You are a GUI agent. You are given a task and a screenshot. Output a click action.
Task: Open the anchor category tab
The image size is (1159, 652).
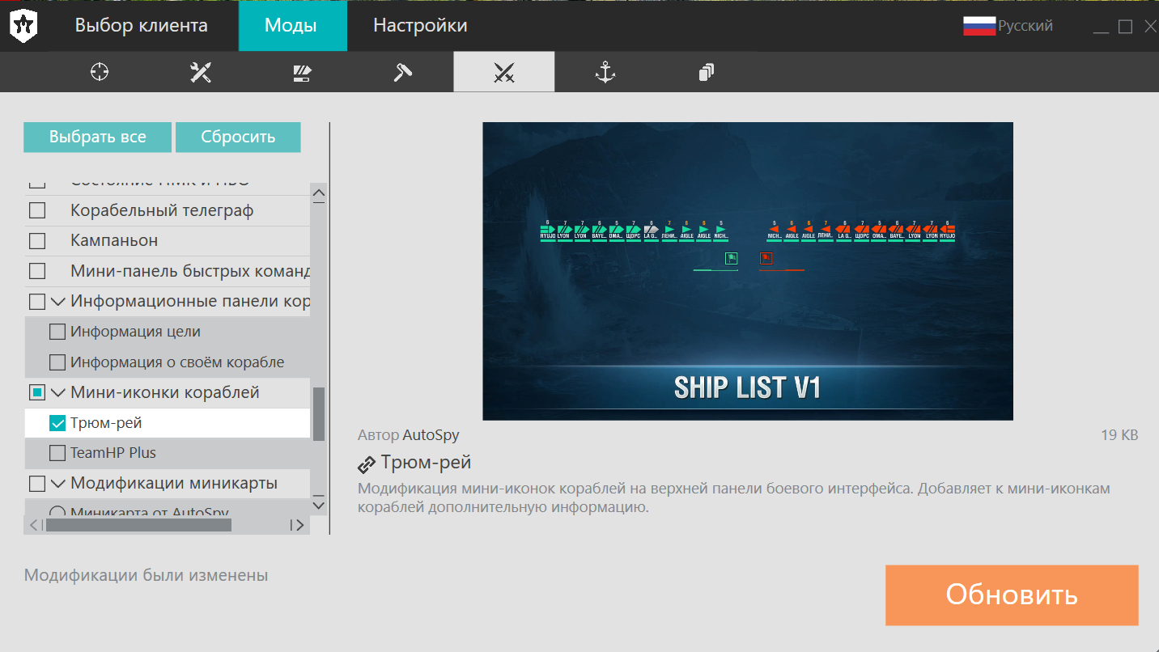coord(605,72)
